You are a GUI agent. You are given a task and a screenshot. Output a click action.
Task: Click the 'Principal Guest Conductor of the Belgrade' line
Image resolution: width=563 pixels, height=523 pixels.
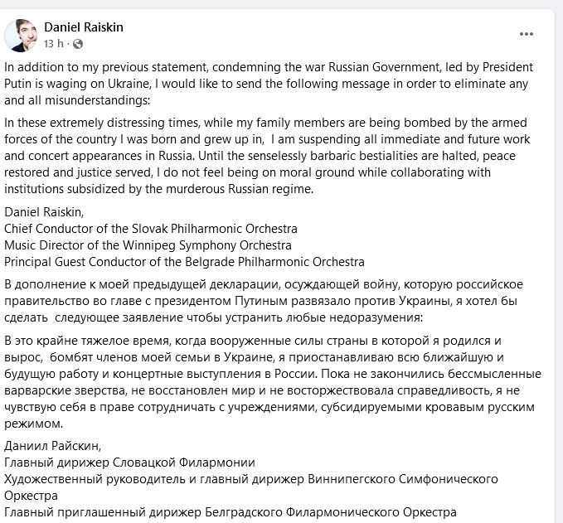184,261
